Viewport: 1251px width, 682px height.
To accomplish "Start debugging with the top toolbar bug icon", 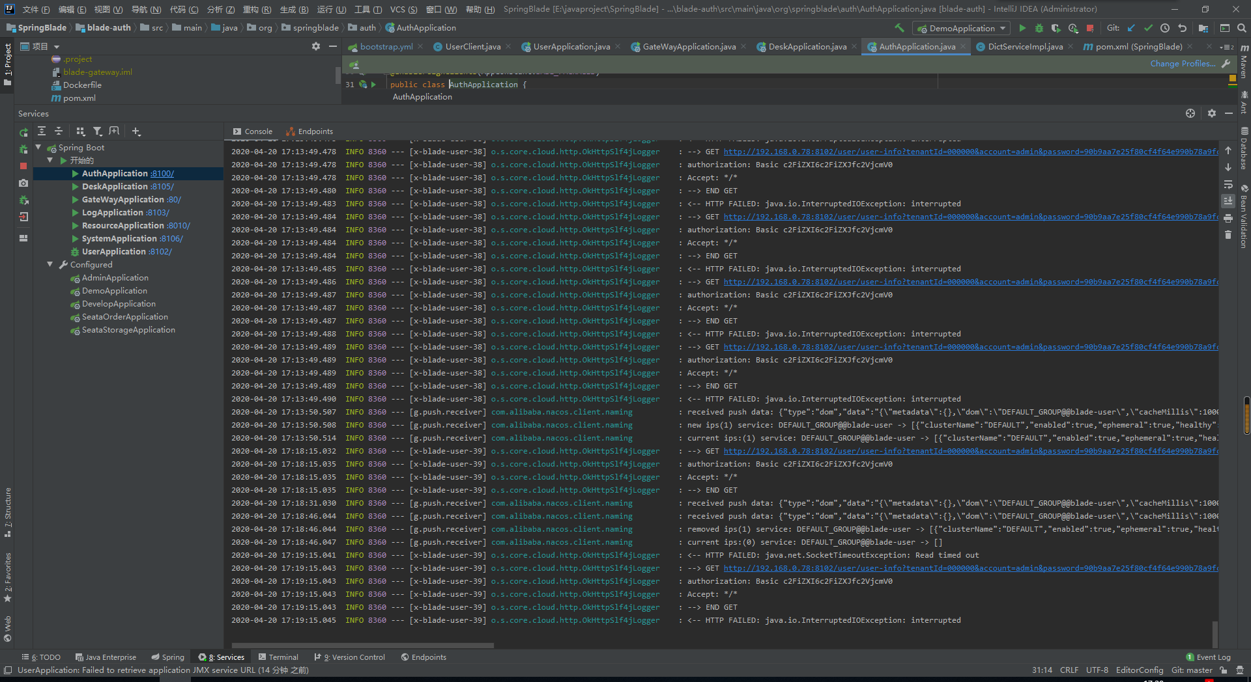I will pyautogui.click(x=1039, y=28).
